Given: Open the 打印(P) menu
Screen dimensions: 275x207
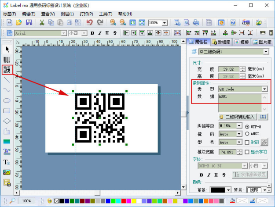Looking at the screenshot, I should (x=86, y=14).
